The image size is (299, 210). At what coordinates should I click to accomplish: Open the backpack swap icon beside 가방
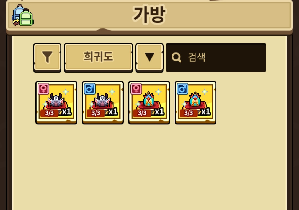(23, 15)
